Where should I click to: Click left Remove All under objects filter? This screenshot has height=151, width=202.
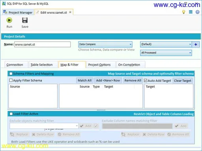click(69, 134)
